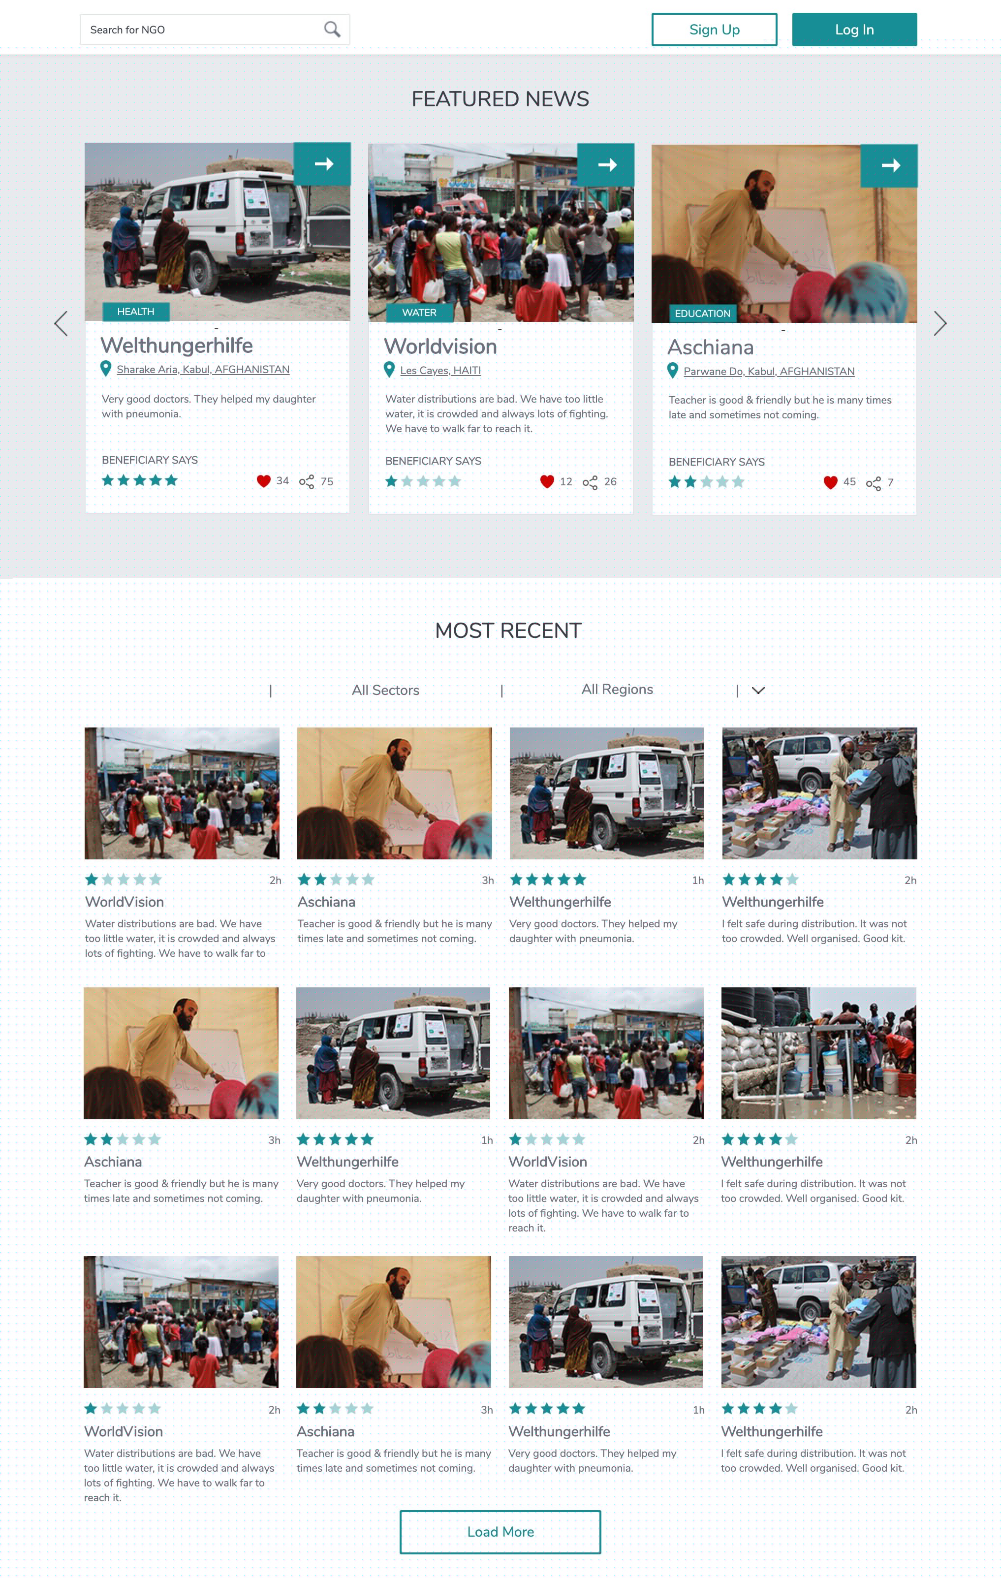Screen dimensions: 1001x1578
Task: Open the Water card via its arrow icon
Action: coord(607,164)
